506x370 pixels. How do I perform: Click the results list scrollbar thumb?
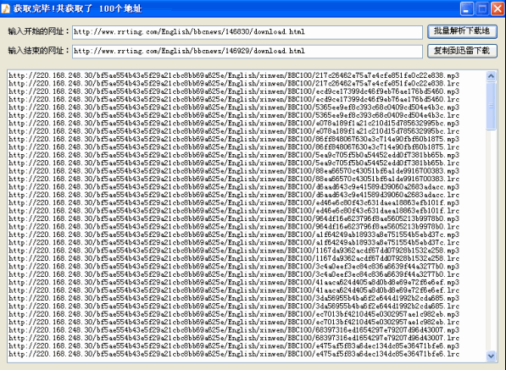[491, 106]
